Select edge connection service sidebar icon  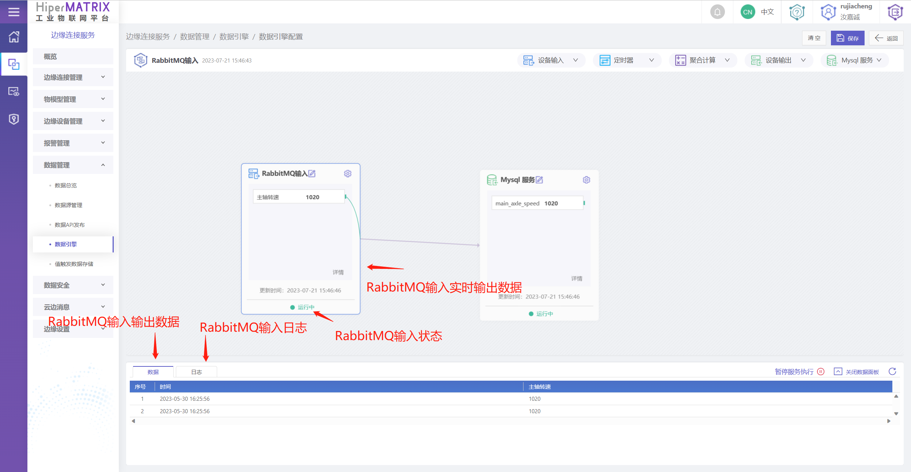point(14,64)
